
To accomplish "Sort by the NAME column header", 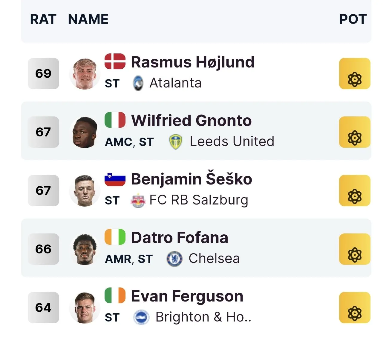I will (x=88, y=19).
